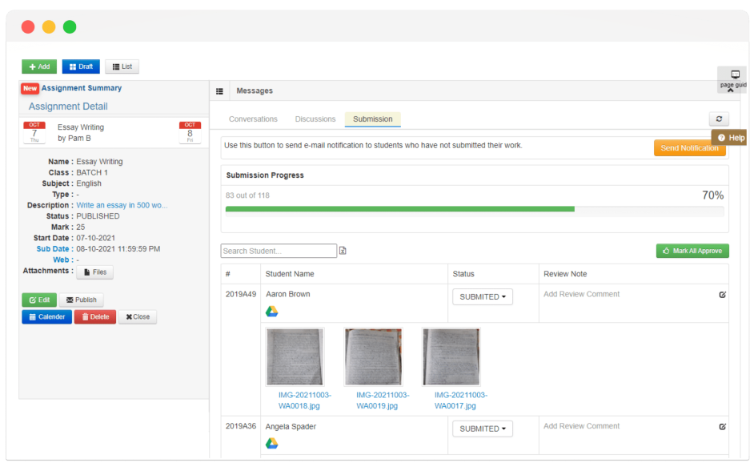Open the List view button
The image size is (754, 471).
click(x=122, y=66)
